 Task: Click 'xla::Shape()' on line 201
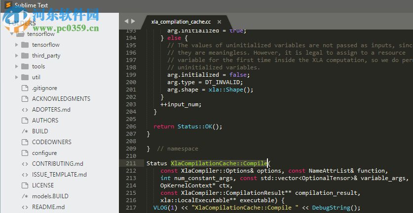point(229,90)
